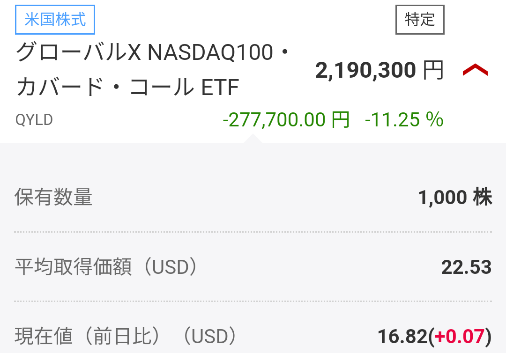Image resolution: width=506 pixels, height=353 pixels.
Task: Tap the 22.53 average acquisition price
Action: pyautogui.click(x=466, y=268)
